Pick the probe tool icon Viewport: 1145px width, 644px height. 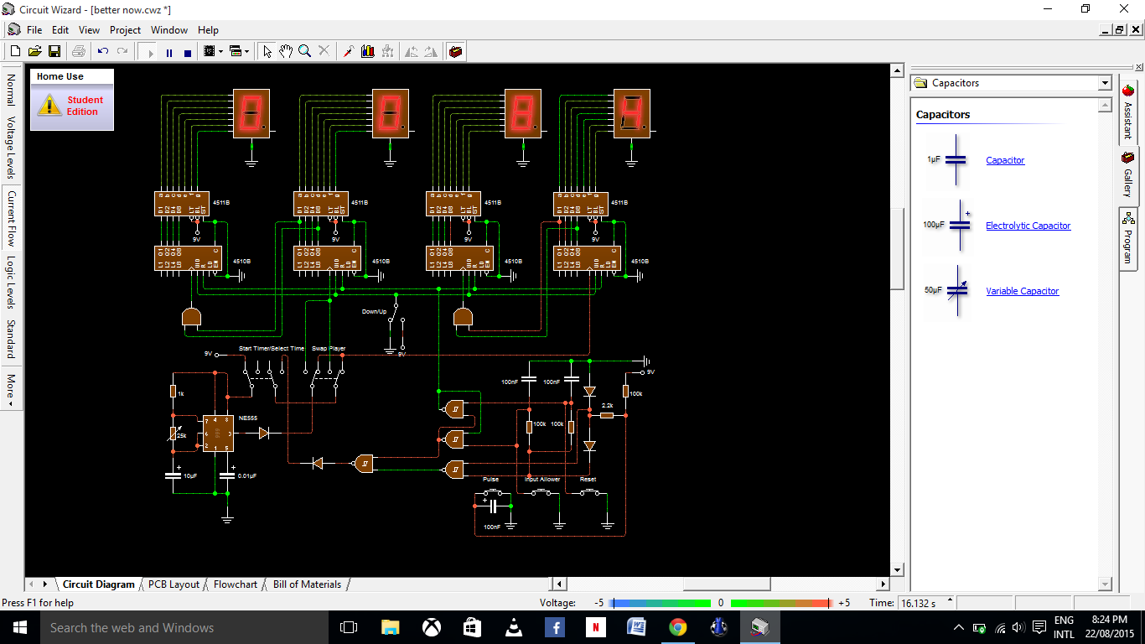349,51
